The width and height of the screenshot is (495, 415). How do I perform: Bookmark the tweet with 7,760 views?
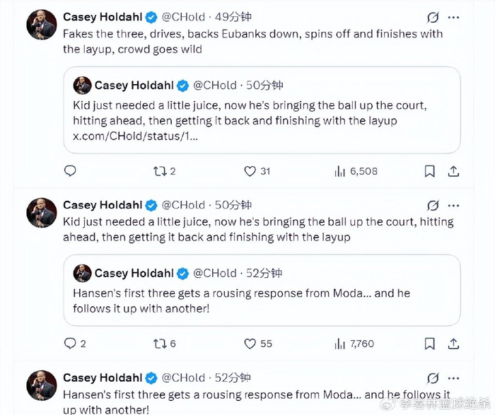coord(429,344)
